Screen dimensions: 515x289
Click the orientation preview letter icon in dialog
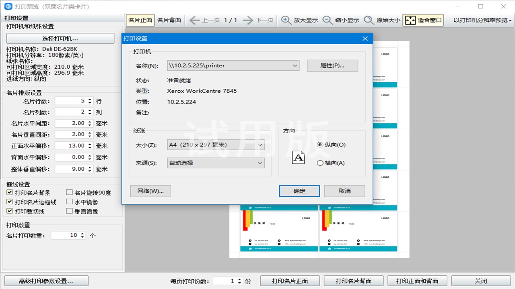pos(298,158)
